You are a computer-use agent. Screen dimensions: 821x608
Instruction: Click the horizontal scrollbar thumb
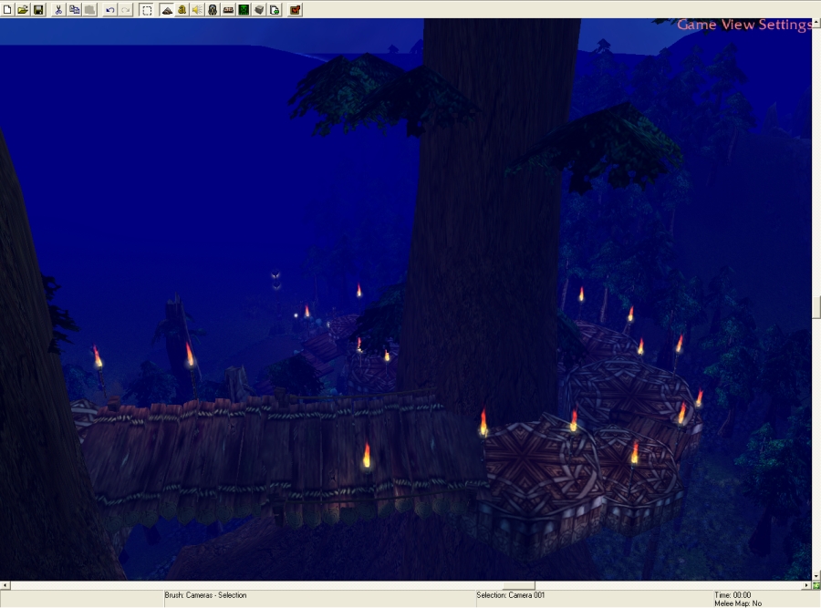point(519,585)
